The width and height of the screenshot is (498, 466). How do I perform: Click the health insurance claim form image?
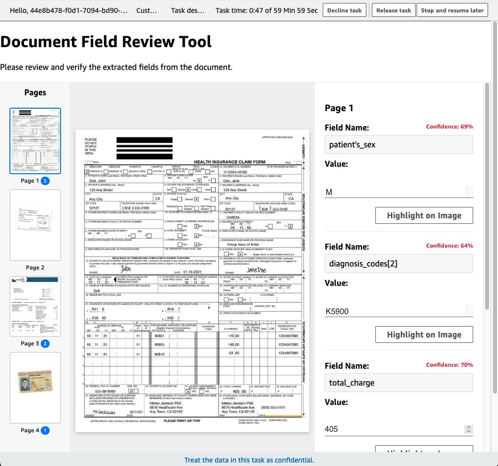pos(193,280)
